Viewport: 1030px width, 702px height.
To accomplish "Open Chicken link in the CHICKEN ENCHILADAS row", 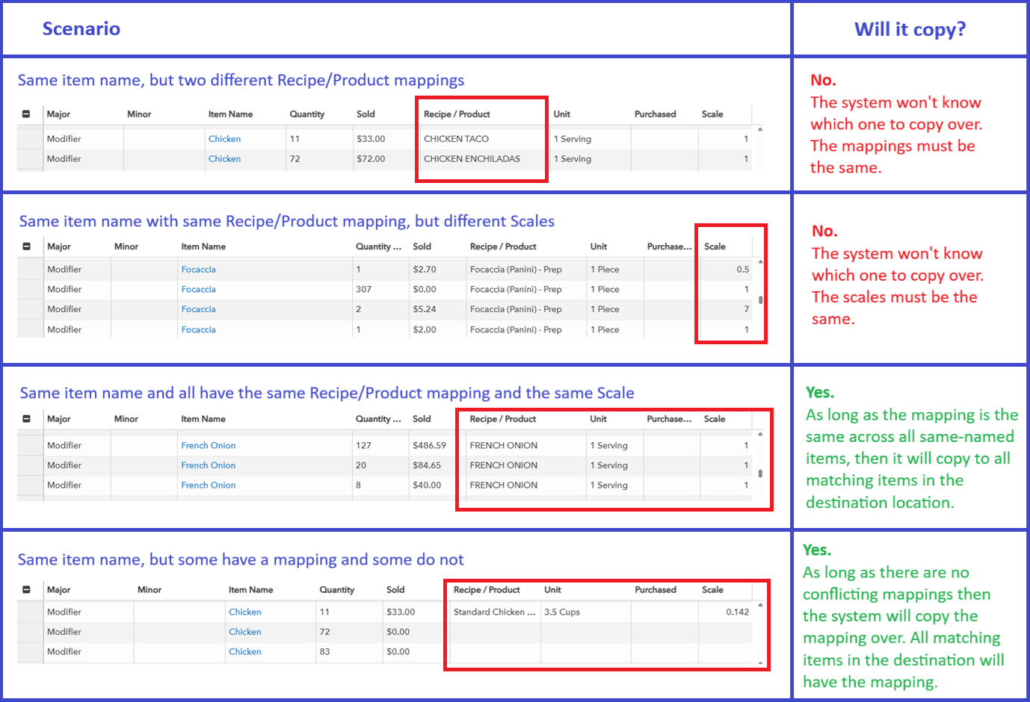I will [x=224, y=159].
